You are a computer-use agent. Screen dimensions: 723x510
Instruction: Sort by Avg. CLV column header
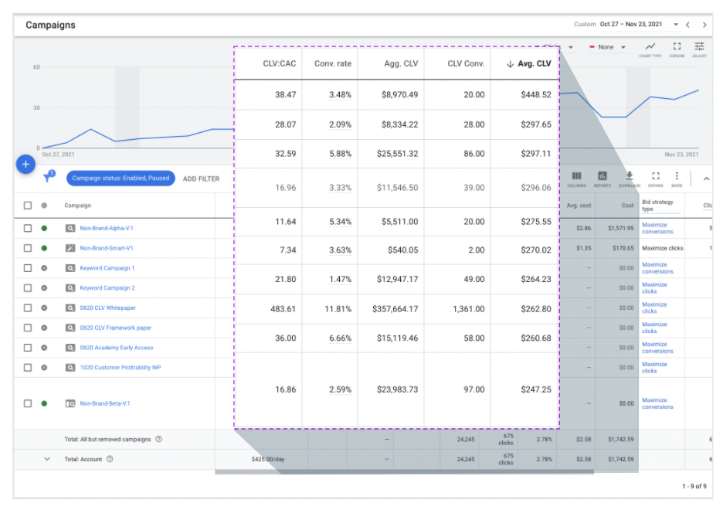coord(529,63)
